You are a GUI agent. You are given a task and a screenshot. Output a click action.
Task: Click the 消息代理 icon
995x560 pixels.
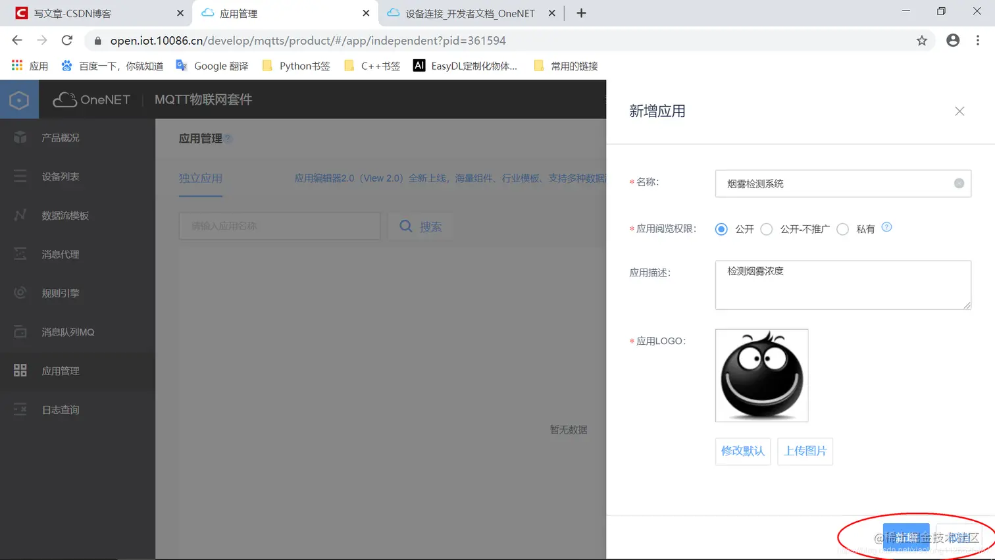point(20,253)
